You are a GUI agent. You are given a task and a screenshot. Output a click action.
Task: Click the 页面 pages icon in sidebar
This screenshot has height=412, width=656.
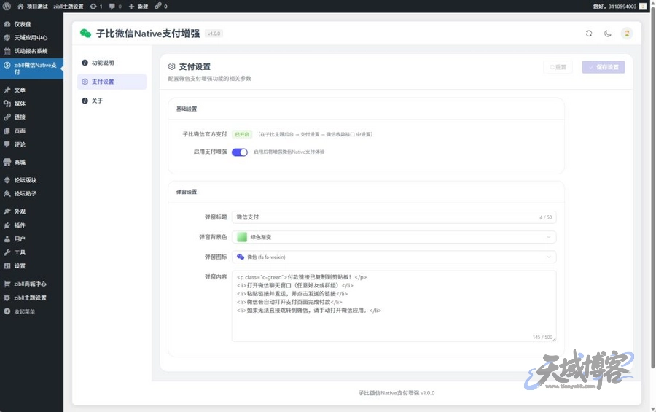point(7,131)
